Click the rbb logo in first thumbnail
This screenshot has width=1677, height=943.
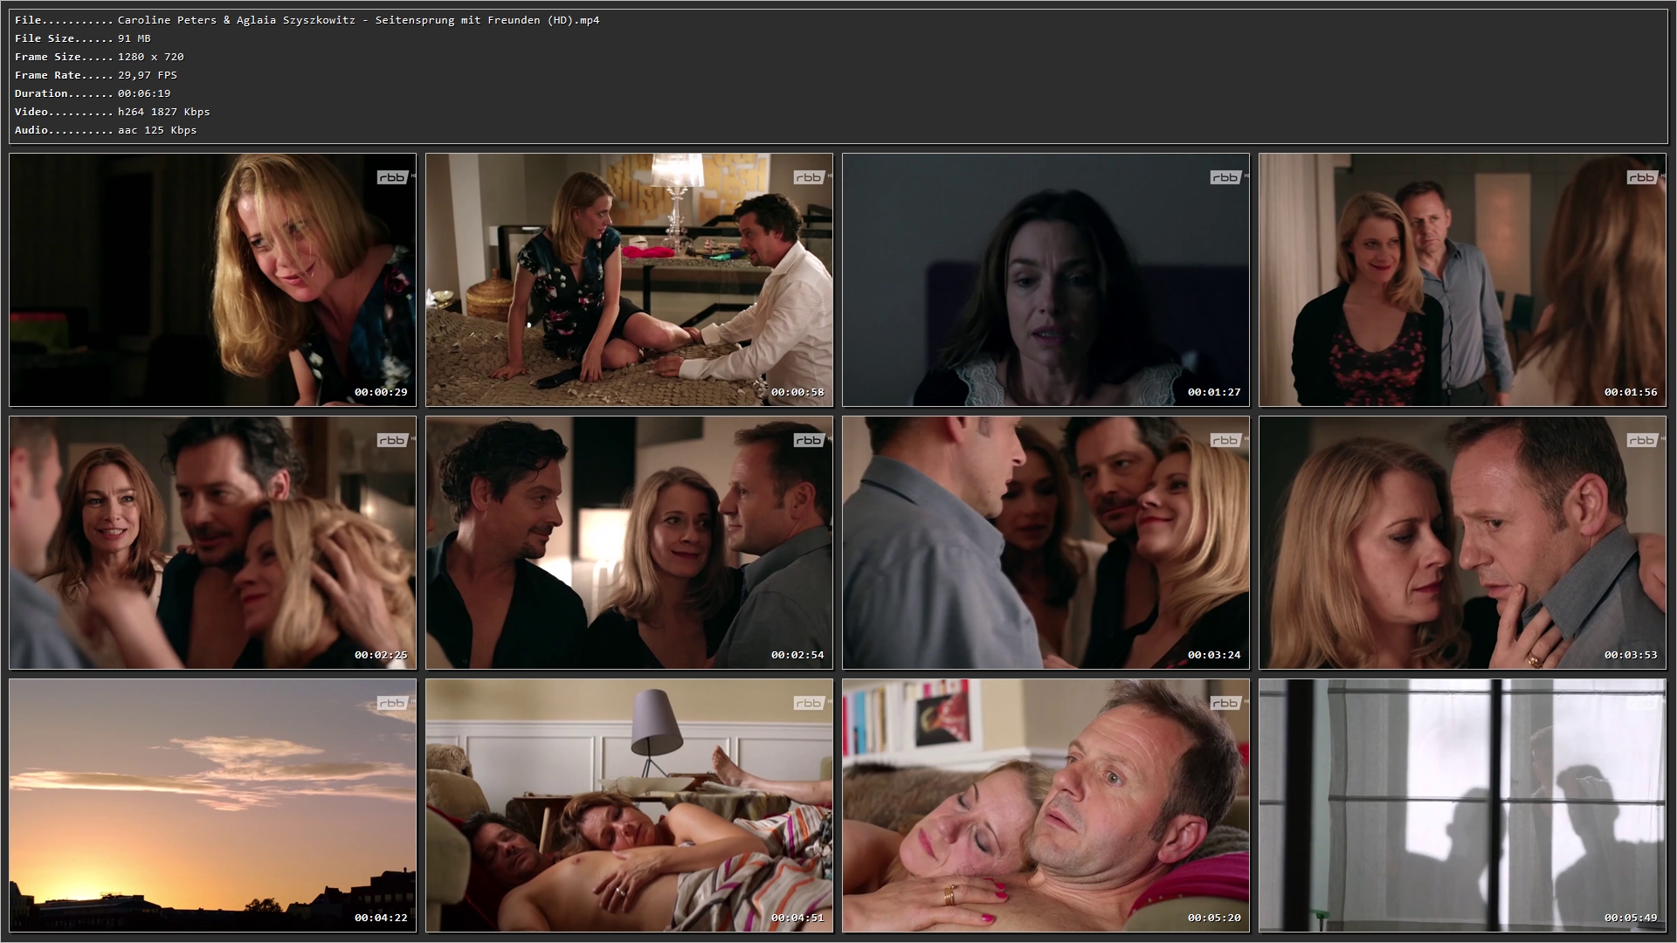tap(392, 177)
